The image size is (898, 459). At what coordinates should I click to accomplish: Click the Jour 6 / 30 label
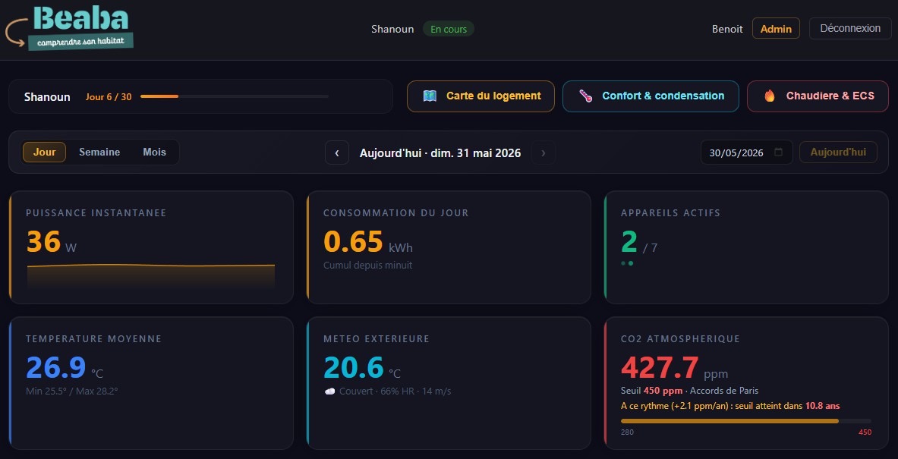pyautogui.click(x=109, y=96)
